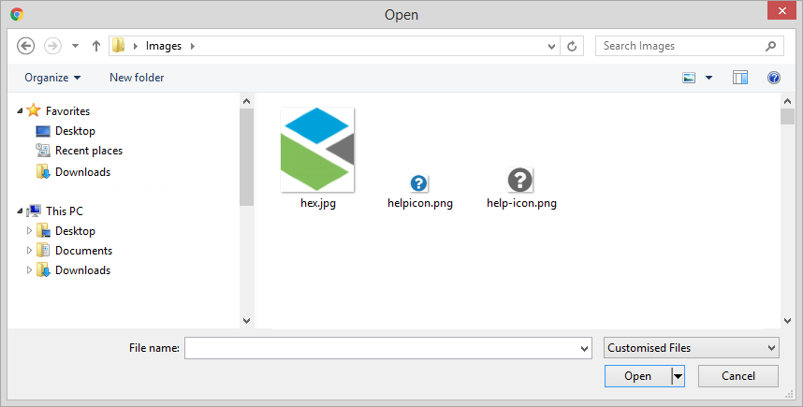Open address bar previous locations dropdown

tap(551, 47)
